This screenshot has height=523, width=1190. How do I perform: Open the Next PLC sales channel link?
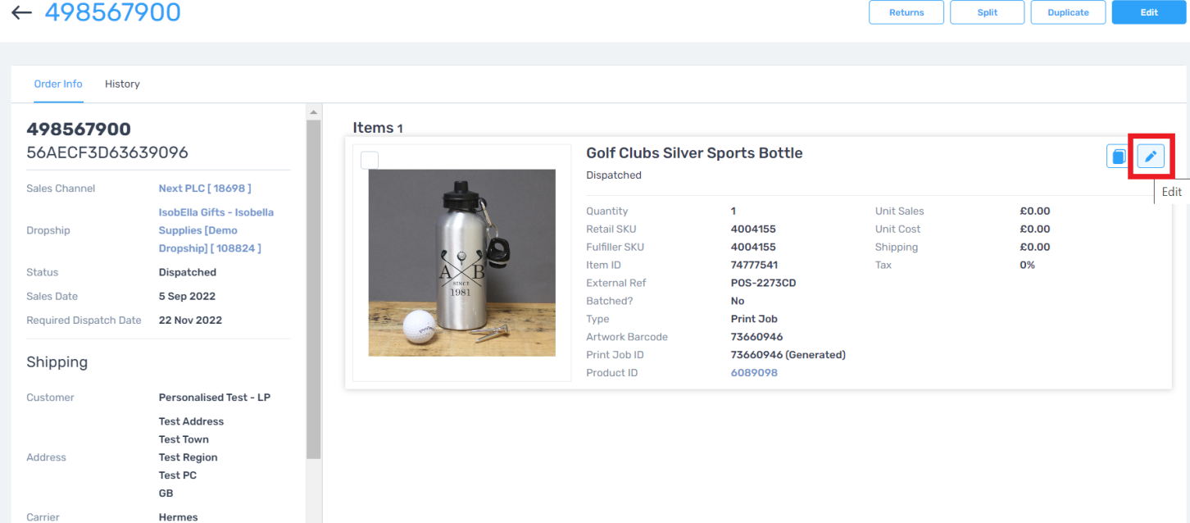point(205,189)
